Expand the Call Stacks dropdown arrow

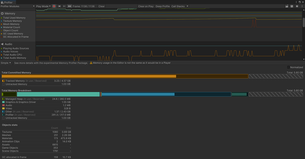pyautogui.click(x=187, y=6)
